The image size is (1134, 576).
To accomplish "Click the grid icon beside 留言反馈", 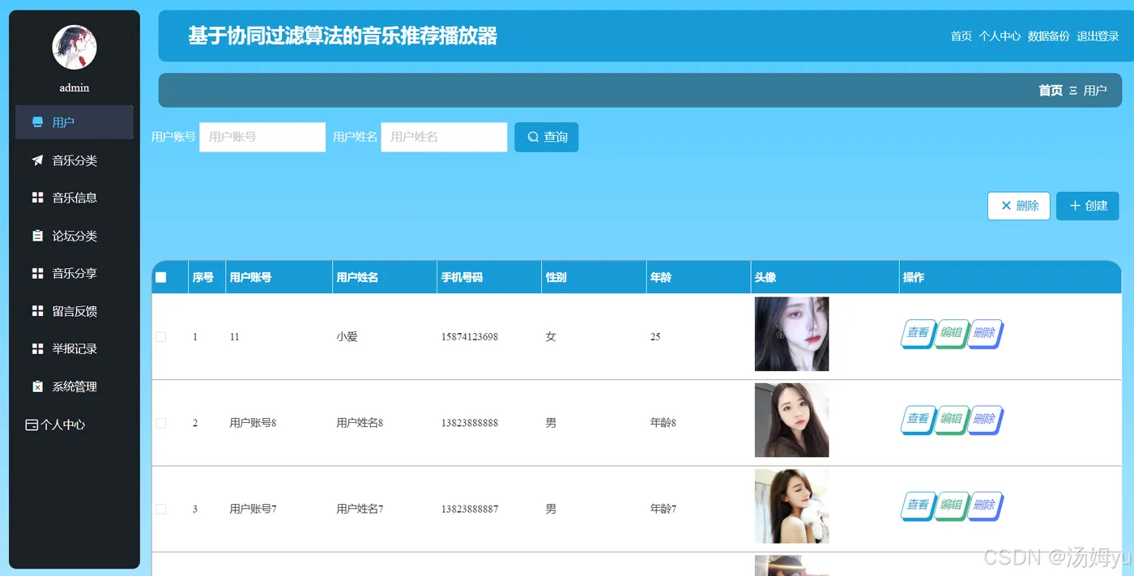I will [37, 311].
